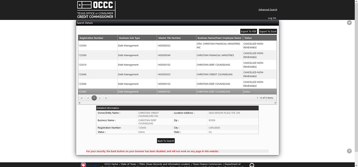Open TRAIL Texas Records footer link

click(164, 164)
